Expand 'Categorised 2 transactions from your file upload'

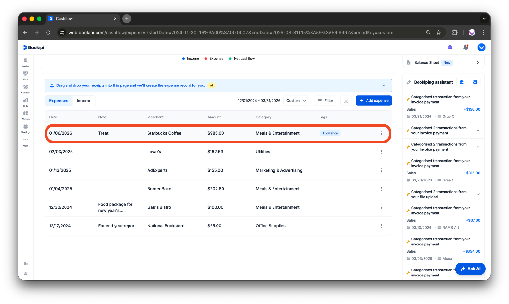477,194
